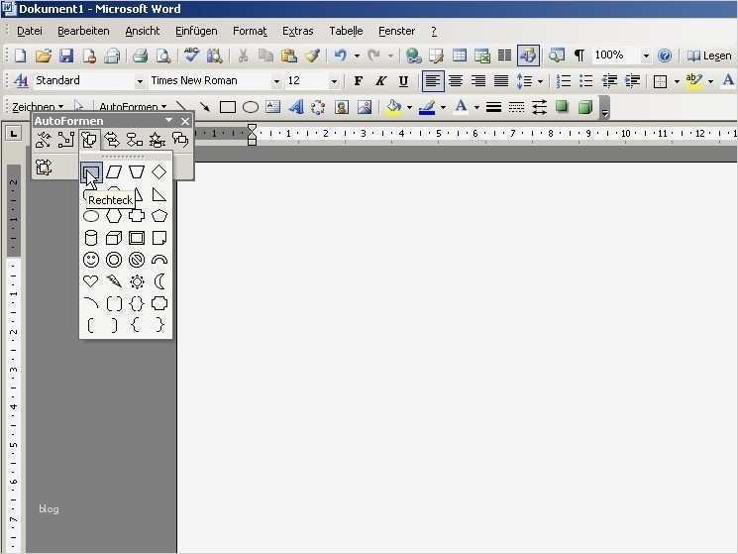This screenshot has width=738, height=554.
Task: Choose the trapezoid shape
Action: click(x=137, y=172)
